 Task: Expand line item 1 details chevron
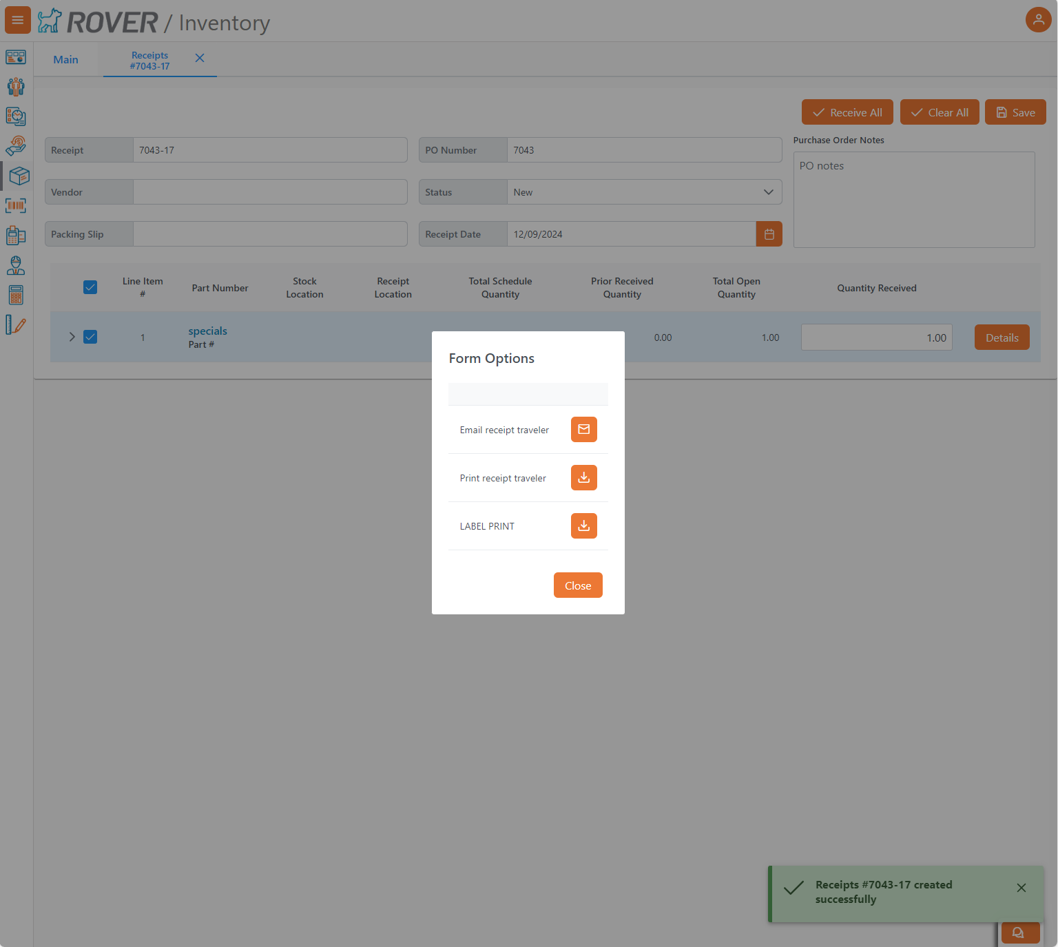point(72,337)
